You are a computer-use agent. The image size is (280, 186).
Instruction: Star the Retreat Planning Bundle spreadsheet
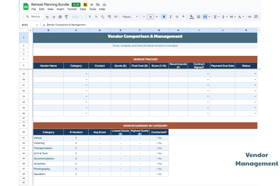[92, 4]
